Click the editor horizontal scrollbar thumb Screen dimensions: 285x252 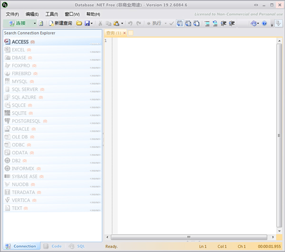tap(189, 237)
